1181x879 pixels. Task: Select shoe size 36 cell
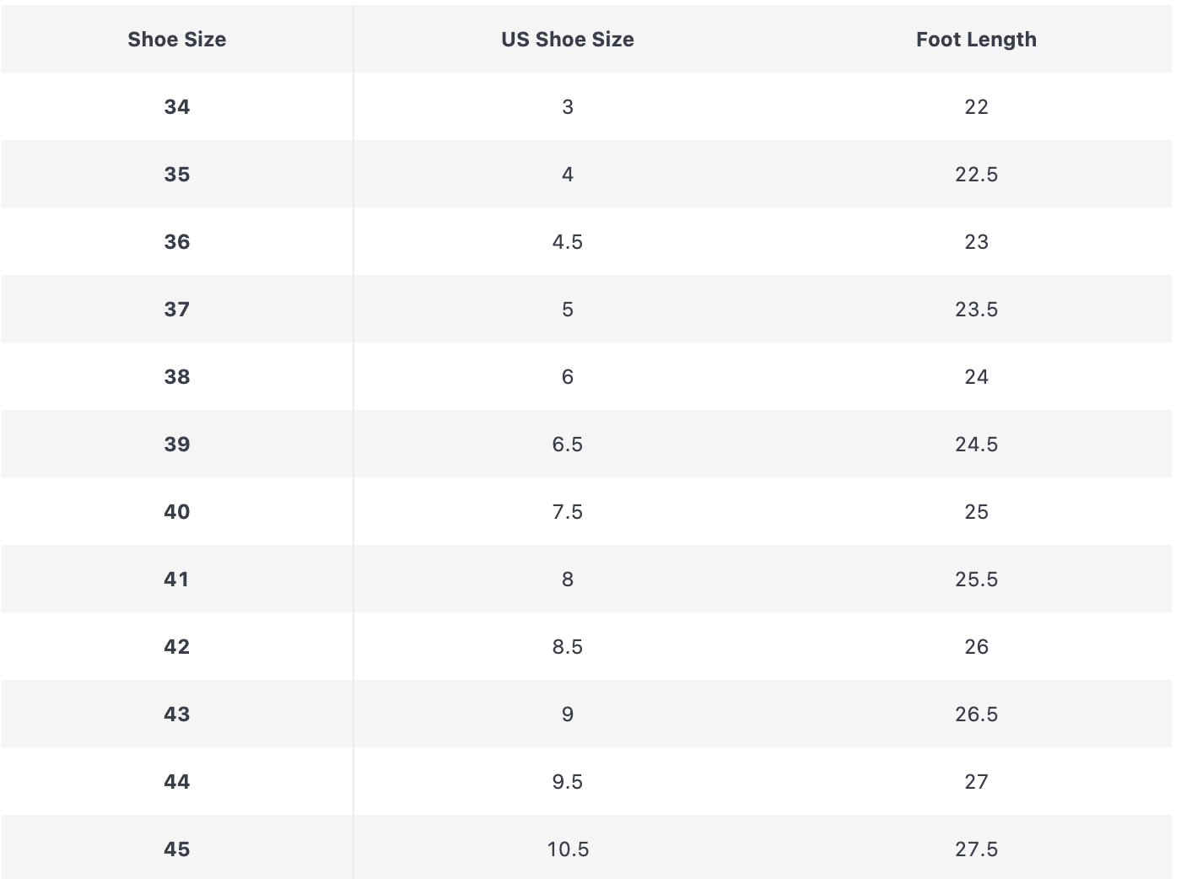[x=176, y=242]
